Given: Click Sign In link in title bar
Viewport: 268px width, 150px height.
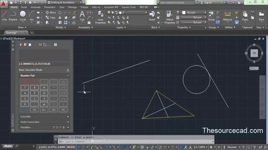Looking at the screenshot, I should [208, 2].
